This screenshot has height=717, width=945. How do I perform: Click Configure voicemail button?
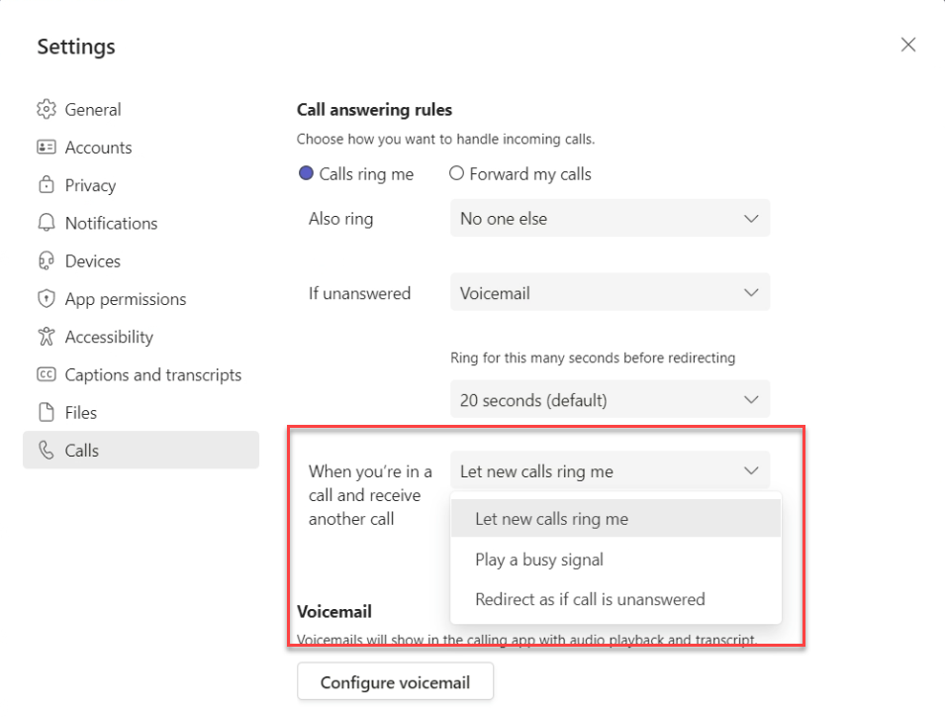coord(396,682)
